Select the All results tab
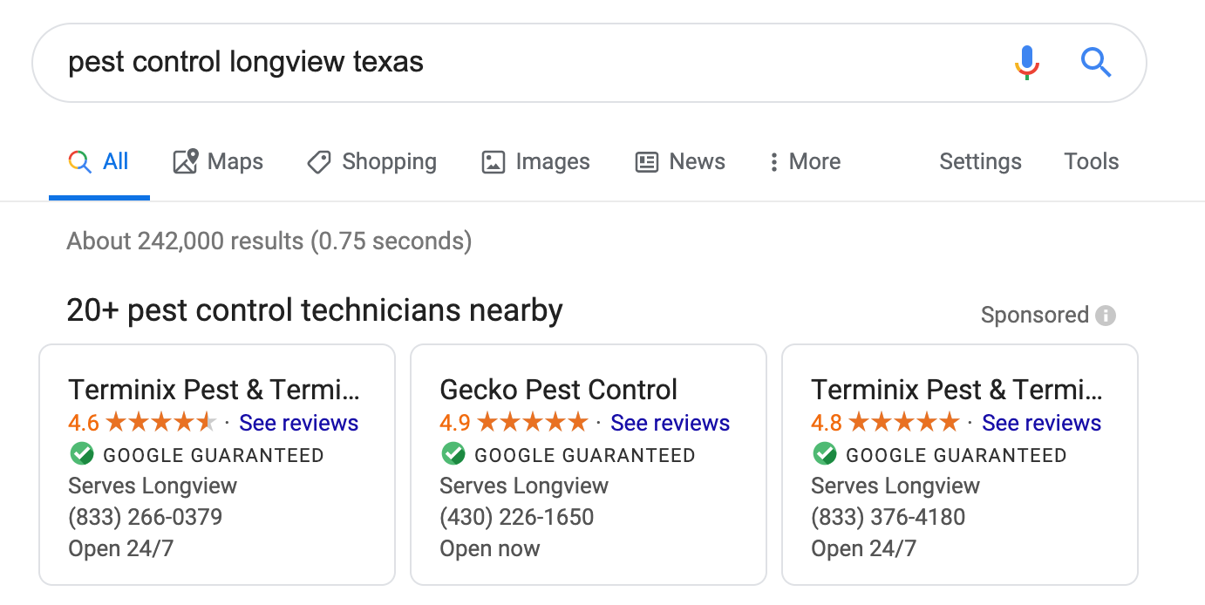 click(x=99, y=162)
